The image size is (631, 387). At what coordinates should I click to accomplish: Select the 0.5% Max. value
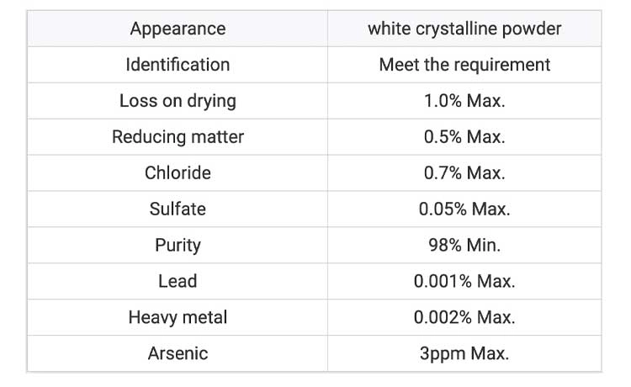tap(464, 137)
